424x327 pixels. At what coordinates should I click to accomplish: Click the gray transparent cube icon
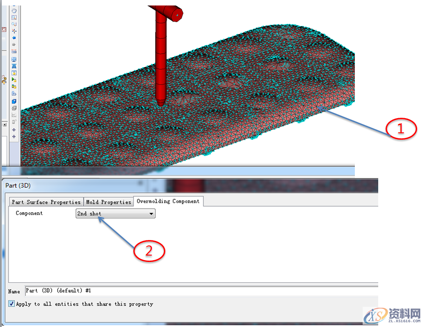[14, 108]
